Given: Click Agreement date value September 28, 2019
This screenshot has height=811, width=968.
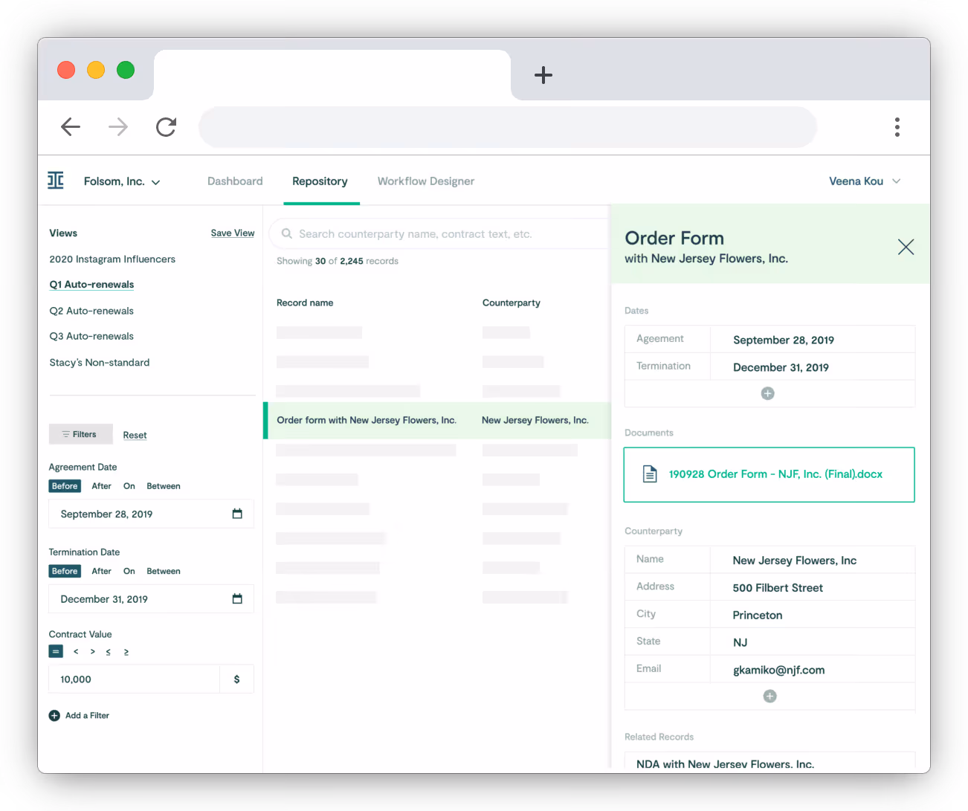Looking at the screenshot, I should click(784, 340).
